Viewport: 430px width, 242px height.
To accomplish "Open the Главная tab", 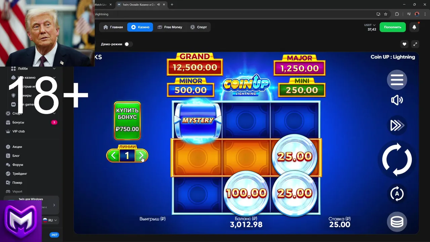I will coord(113,27).
